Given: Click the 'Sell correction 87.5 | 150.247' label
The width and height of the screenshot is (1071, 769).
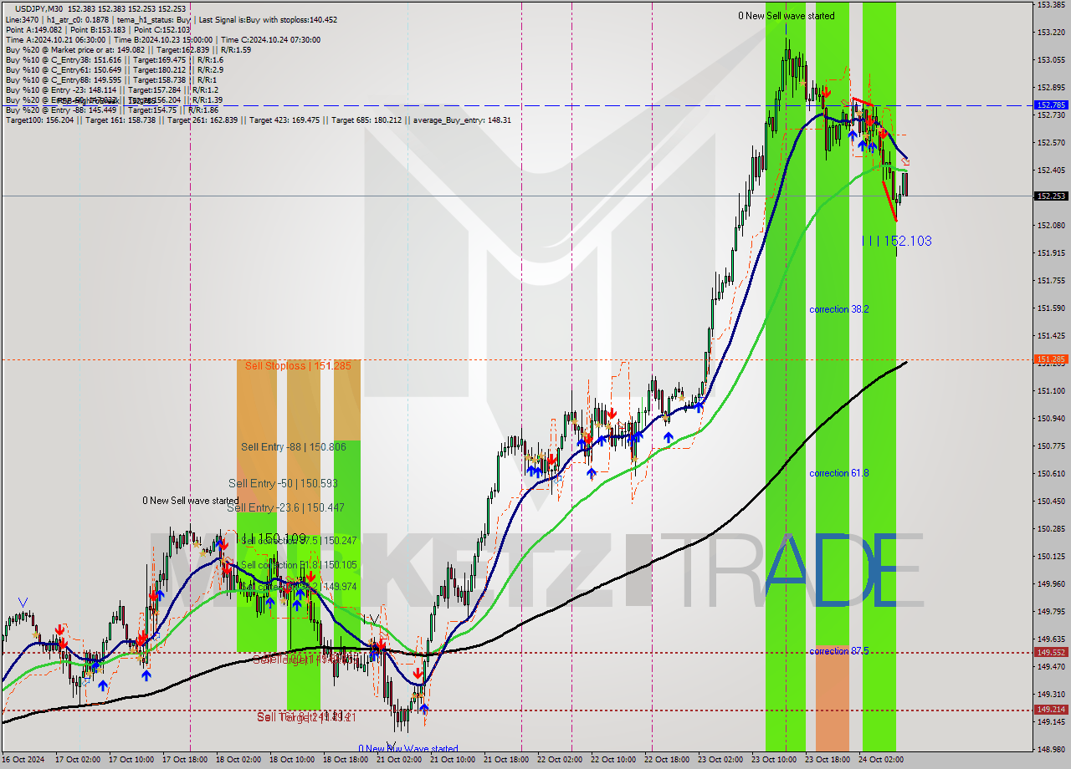Looking at the screenshot, I should point(299,541).
